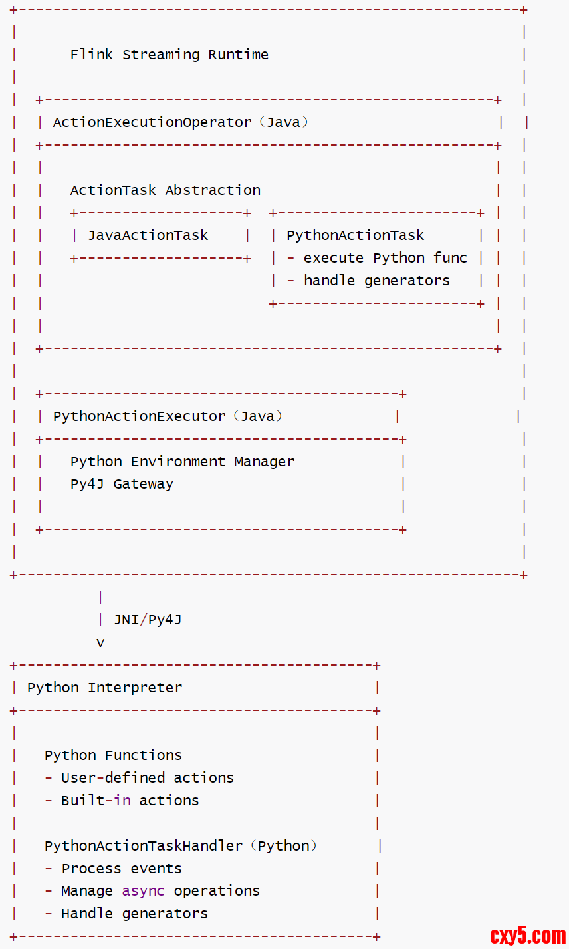Image resolution: width=569 pixels, height=949 pixels.
Task: Click the downward arrow below JNI/Py4J
Action: [100, 642]
